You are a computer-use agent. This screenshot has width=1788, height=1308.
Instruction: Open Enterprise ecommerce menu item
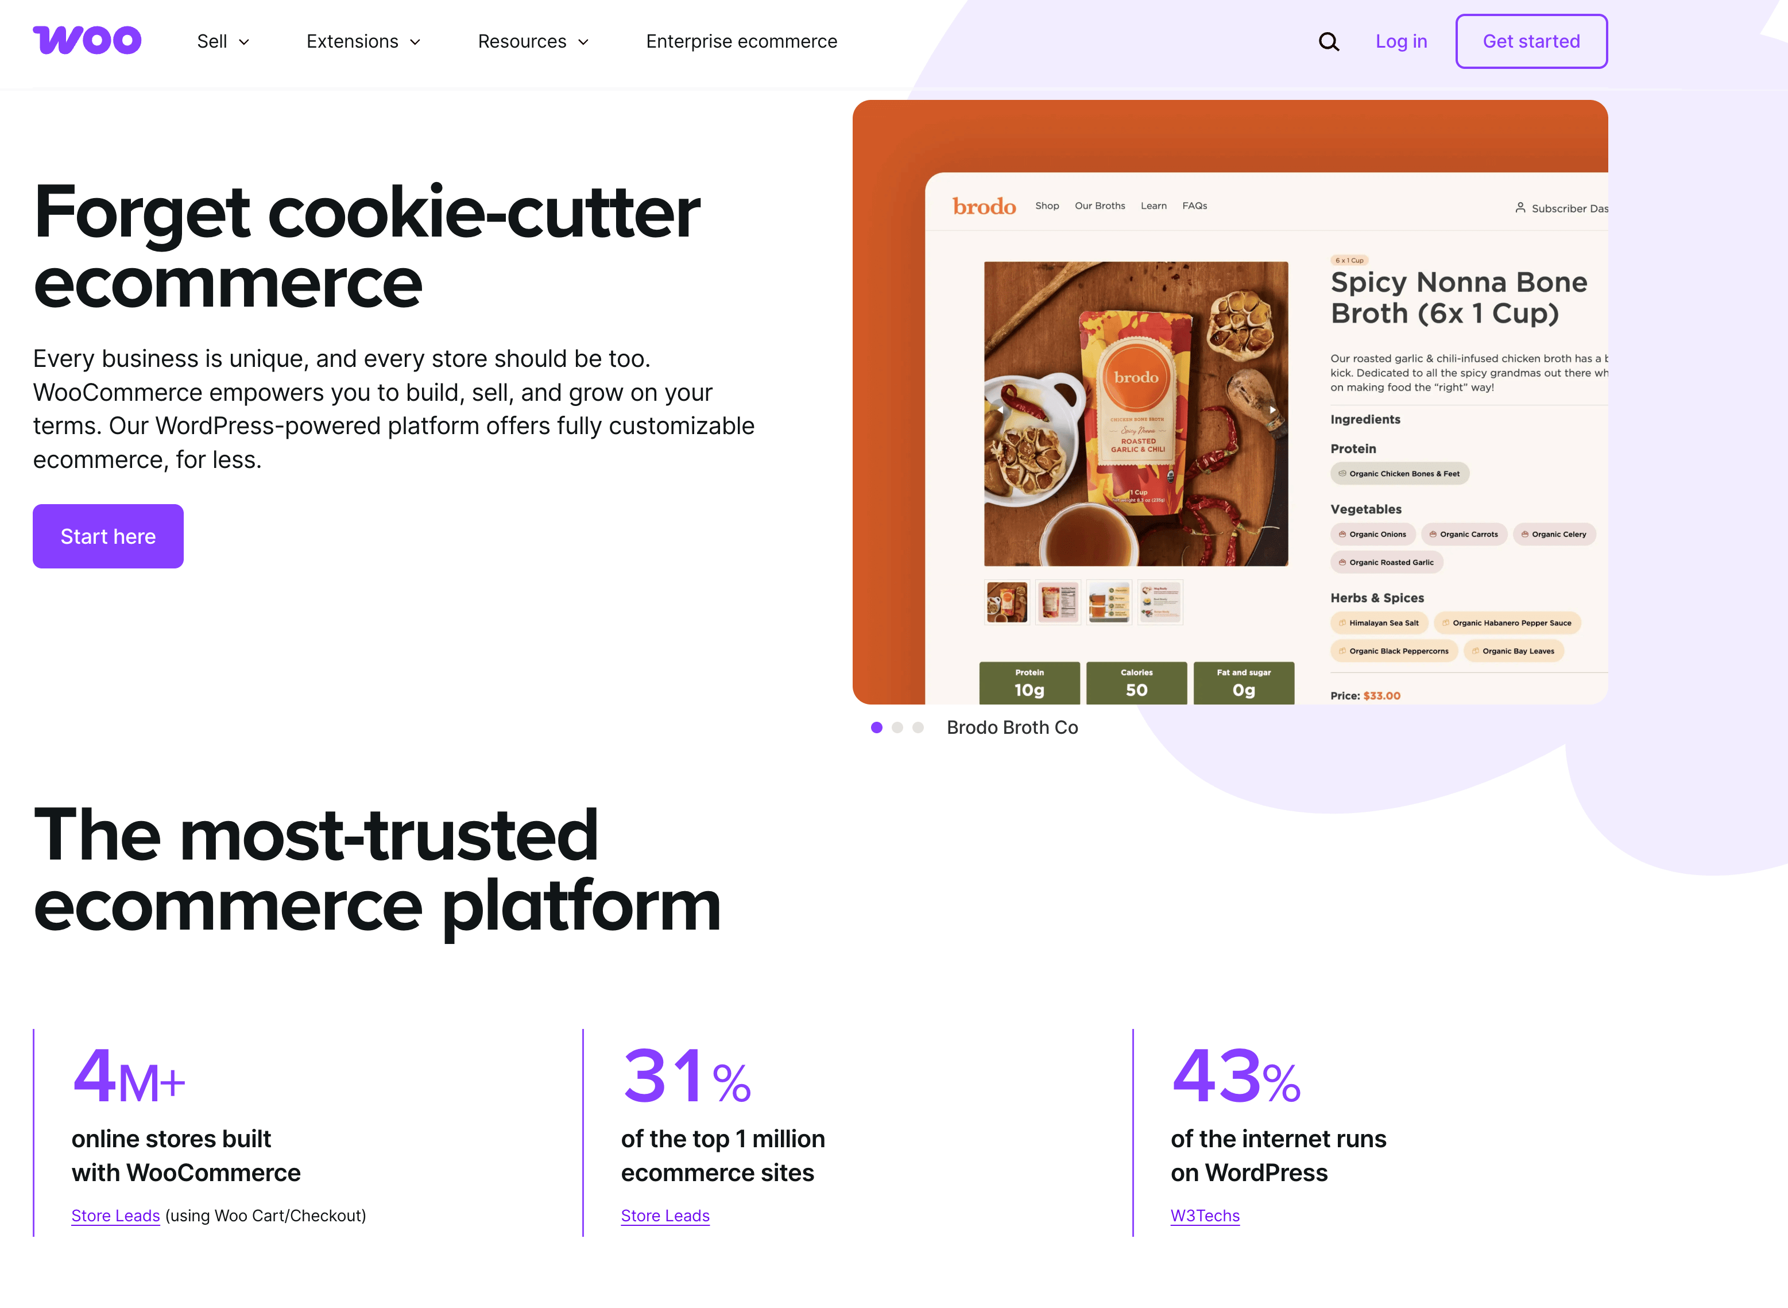tap(741, 41)
